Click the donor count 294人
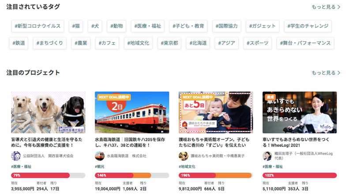This screenshot has width=353, height=196. [x=42, y=189]
